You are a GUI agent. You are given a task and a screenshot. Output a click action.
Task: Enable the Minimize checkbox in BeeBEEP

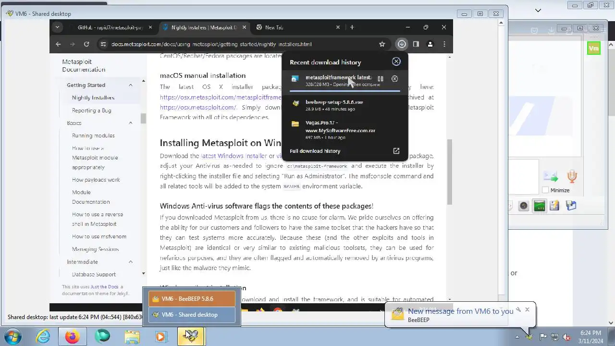point(545,190)
